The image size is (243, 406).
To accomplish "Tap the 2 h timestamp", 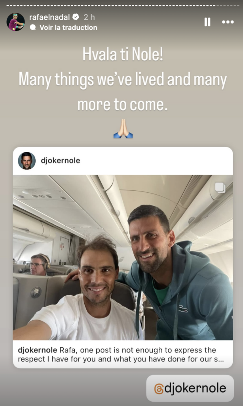I will click(89, 17).
